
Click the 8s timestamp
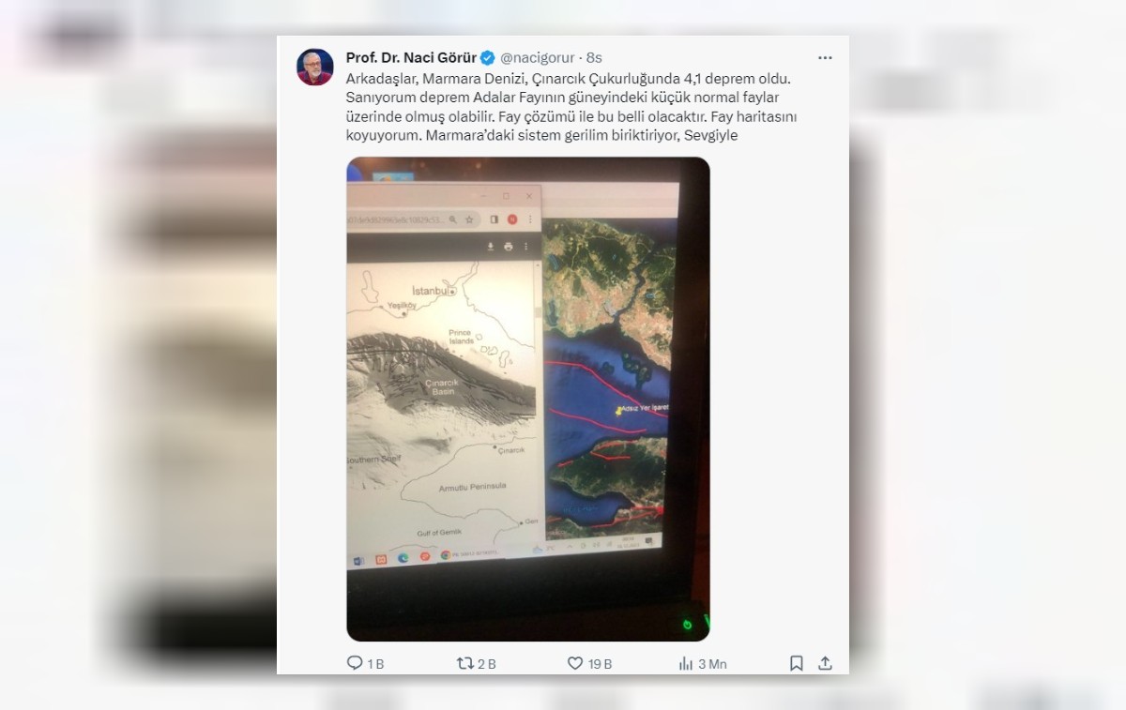(594, 57)
